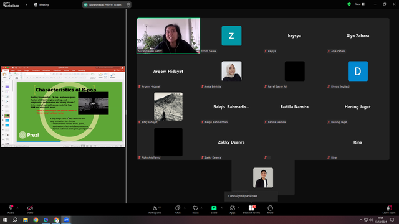Open Breakout rooms
399x224 pixels.
[251, 209]
